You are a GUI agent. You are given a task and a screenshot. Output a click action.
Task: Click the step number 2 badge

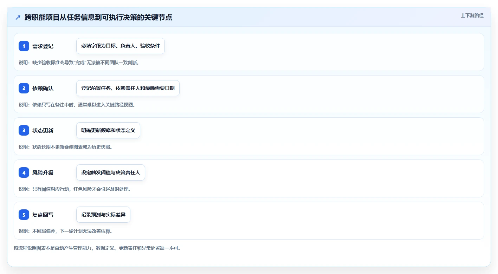[24, 88]
